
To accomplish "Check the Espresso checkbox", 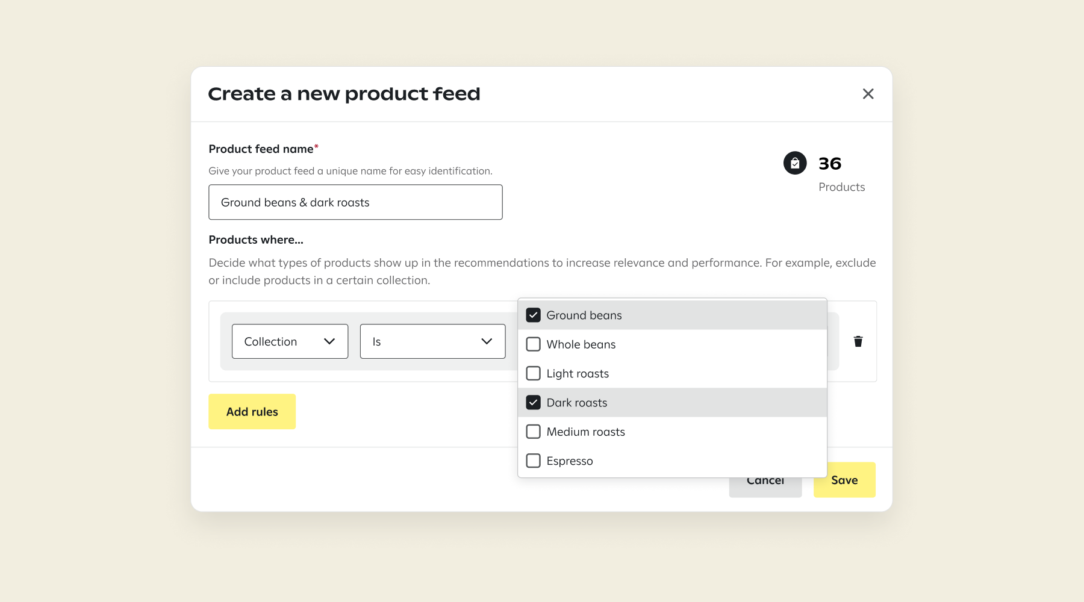I will click(x=533, y=461).
